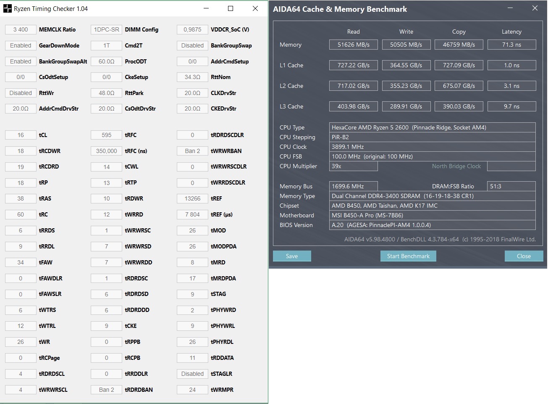The height and width of the screenshot is (404, 548).
Task: Click the tREF value 13266
Action: click(x=192, y=198)
